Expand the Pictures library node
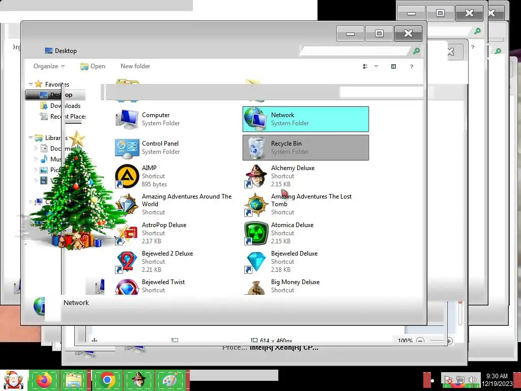521x391 pixels. pyautogui.click(x=36, y=170)
